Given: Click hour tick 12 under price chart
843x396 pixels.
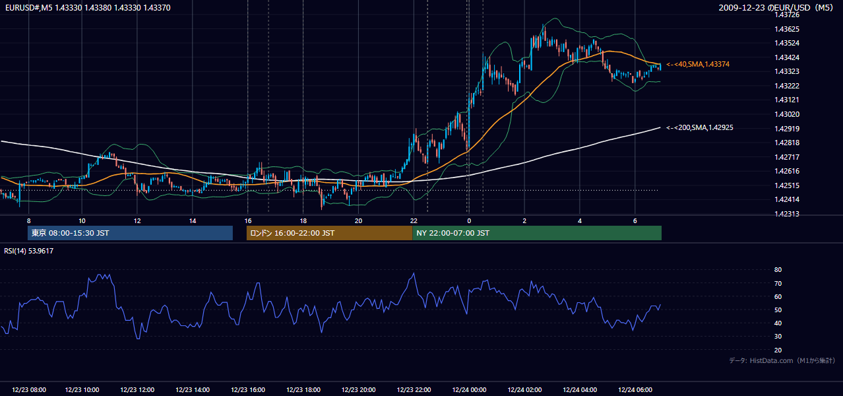Looking at the screenshot, I should tap(137, 220).
